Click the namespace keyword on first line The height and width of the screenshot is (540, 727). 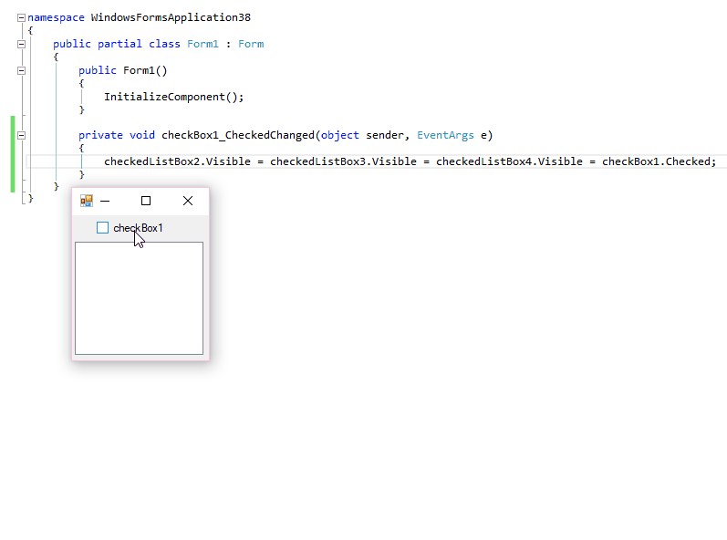(57, 17)
